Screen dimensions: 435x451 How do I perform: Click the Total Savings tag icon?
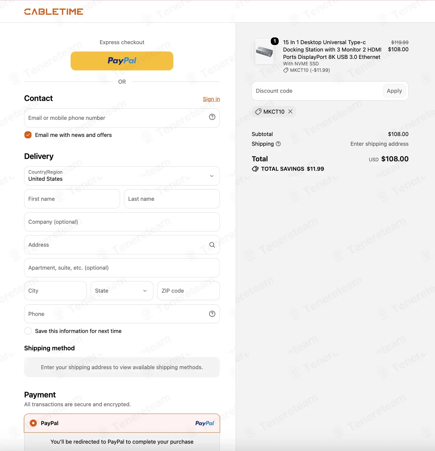(x=255, y=169)
